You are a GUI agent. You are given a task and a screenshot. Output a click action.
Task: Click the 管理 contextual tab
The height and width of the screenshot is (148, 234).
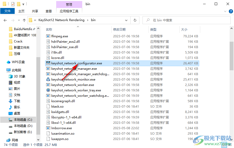click(x=69, y=4)
